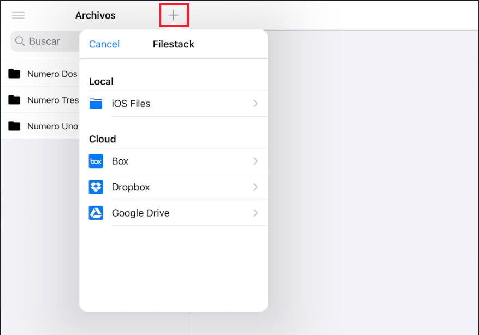Image resolution: width=479 pixels, height=335 pixels.
Task: Click the Box logo icon
Action: 96,161
